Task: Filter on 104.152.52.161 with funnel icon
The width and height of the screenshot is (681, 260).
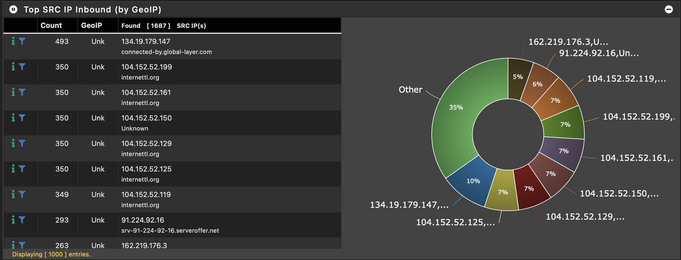Action: (22, 92)
